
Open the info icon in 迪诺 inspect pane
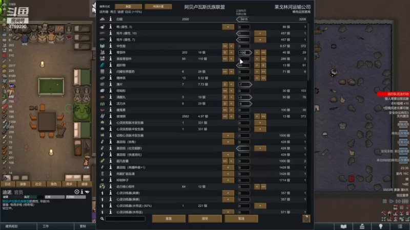click(x=82, y=192)
